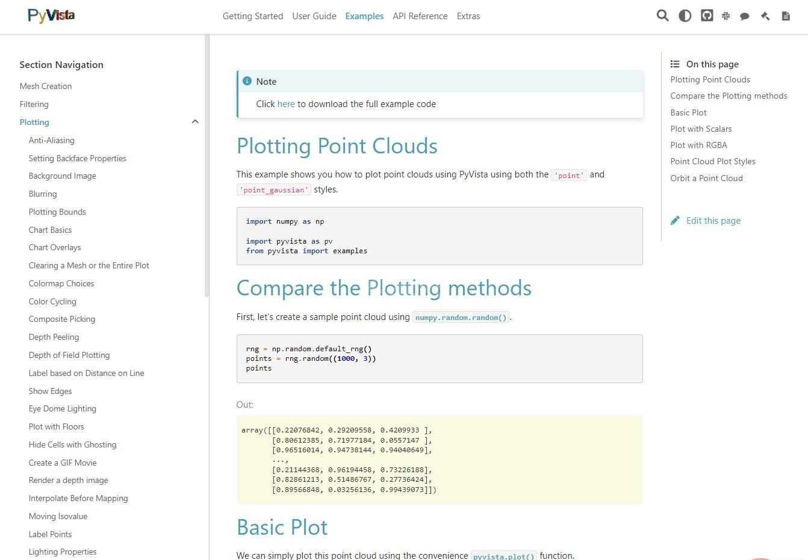Open the Chart Overlays example
Screen dimensions: 808x560
tap(55, 247)
